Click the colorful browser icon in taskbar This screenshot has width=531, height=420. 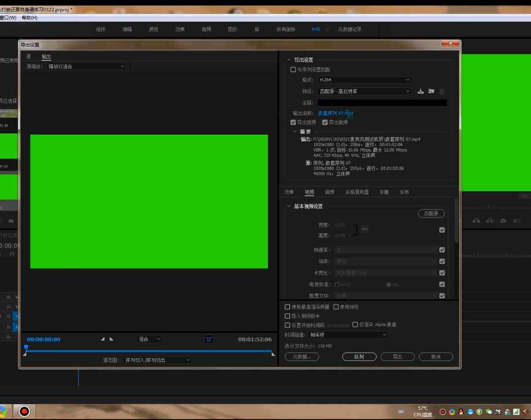point(2,412)
